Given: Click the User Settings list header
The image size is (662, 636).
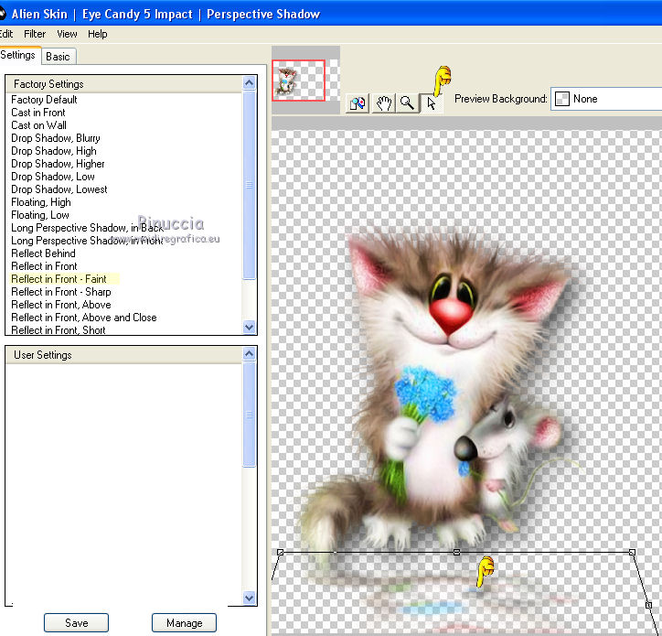Looking at the screenshot, I should pyautogui.click(x=123, y=355).
